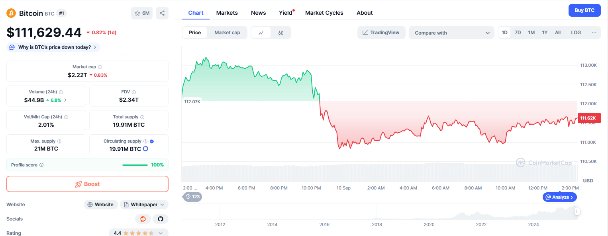Set chart range to All

558,33
